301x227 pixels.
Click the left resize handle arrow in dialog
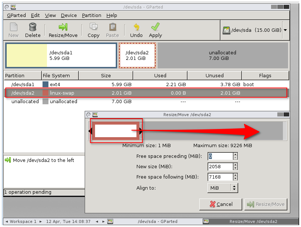[90, 131]
